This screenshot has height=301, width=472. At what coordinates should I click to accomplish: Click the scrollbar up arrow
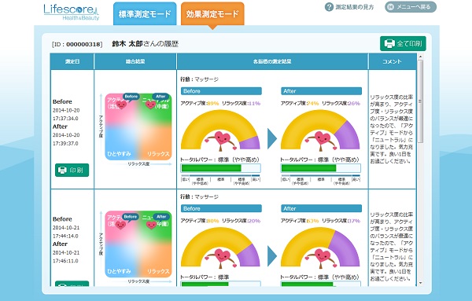pos(420,57)
